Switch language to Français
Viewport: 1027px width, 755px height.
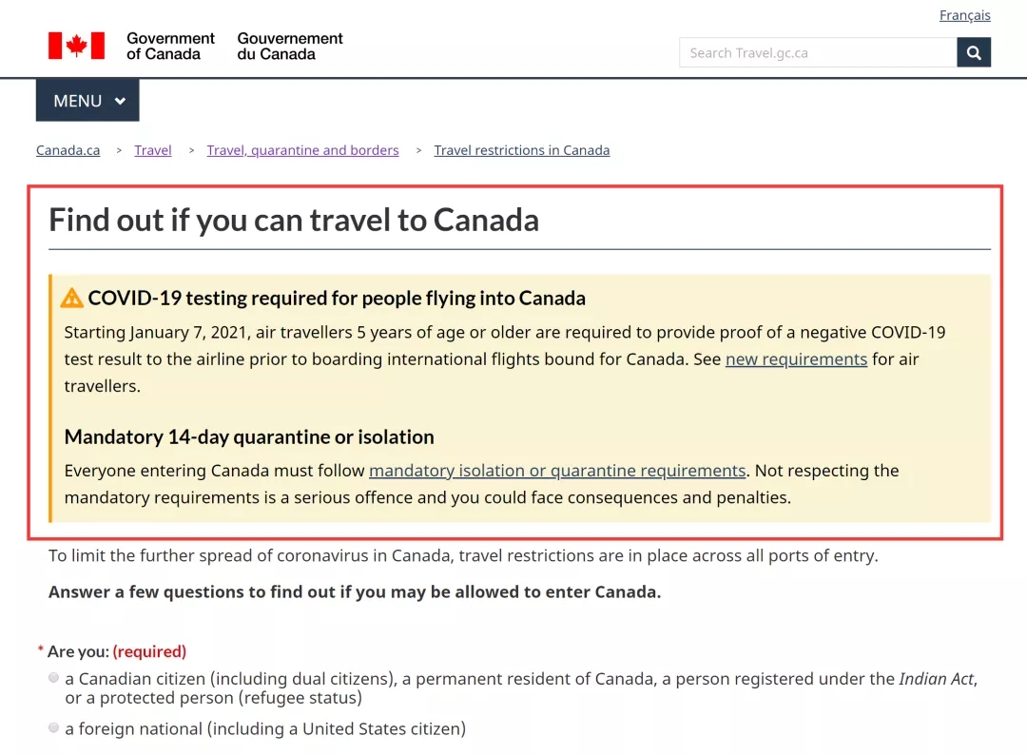964,15
